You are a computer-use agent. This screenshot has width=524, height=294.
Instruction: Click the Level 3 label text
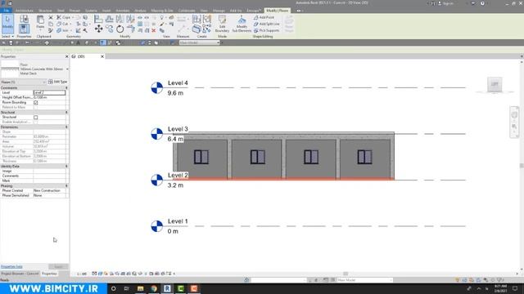click(x=178, y=129)
